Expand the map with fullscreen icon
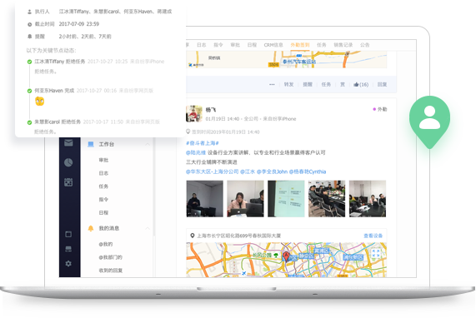Screen dimensions: 476x318 (376, 253)
